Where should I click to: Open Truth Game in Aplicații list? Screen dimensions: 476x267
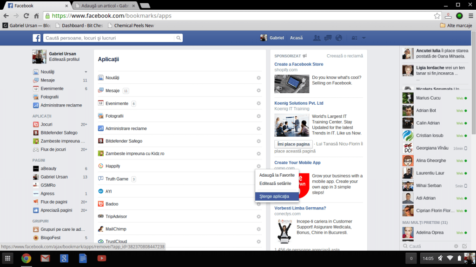pos(117,179)
